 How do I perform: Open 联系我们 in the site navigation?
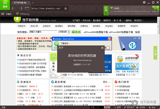click(138, 20)
